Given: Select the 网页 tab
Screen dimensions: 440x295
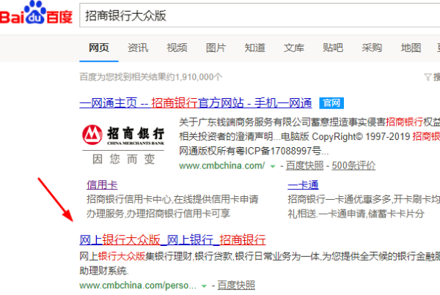Looking at the screenshot, I should pyautogui.click(x=98, y=48).
